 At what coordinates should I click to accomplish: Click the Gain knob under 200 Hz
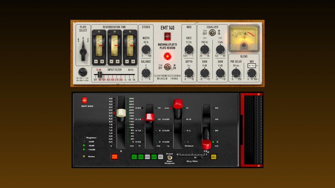click(x=204, y=73)
